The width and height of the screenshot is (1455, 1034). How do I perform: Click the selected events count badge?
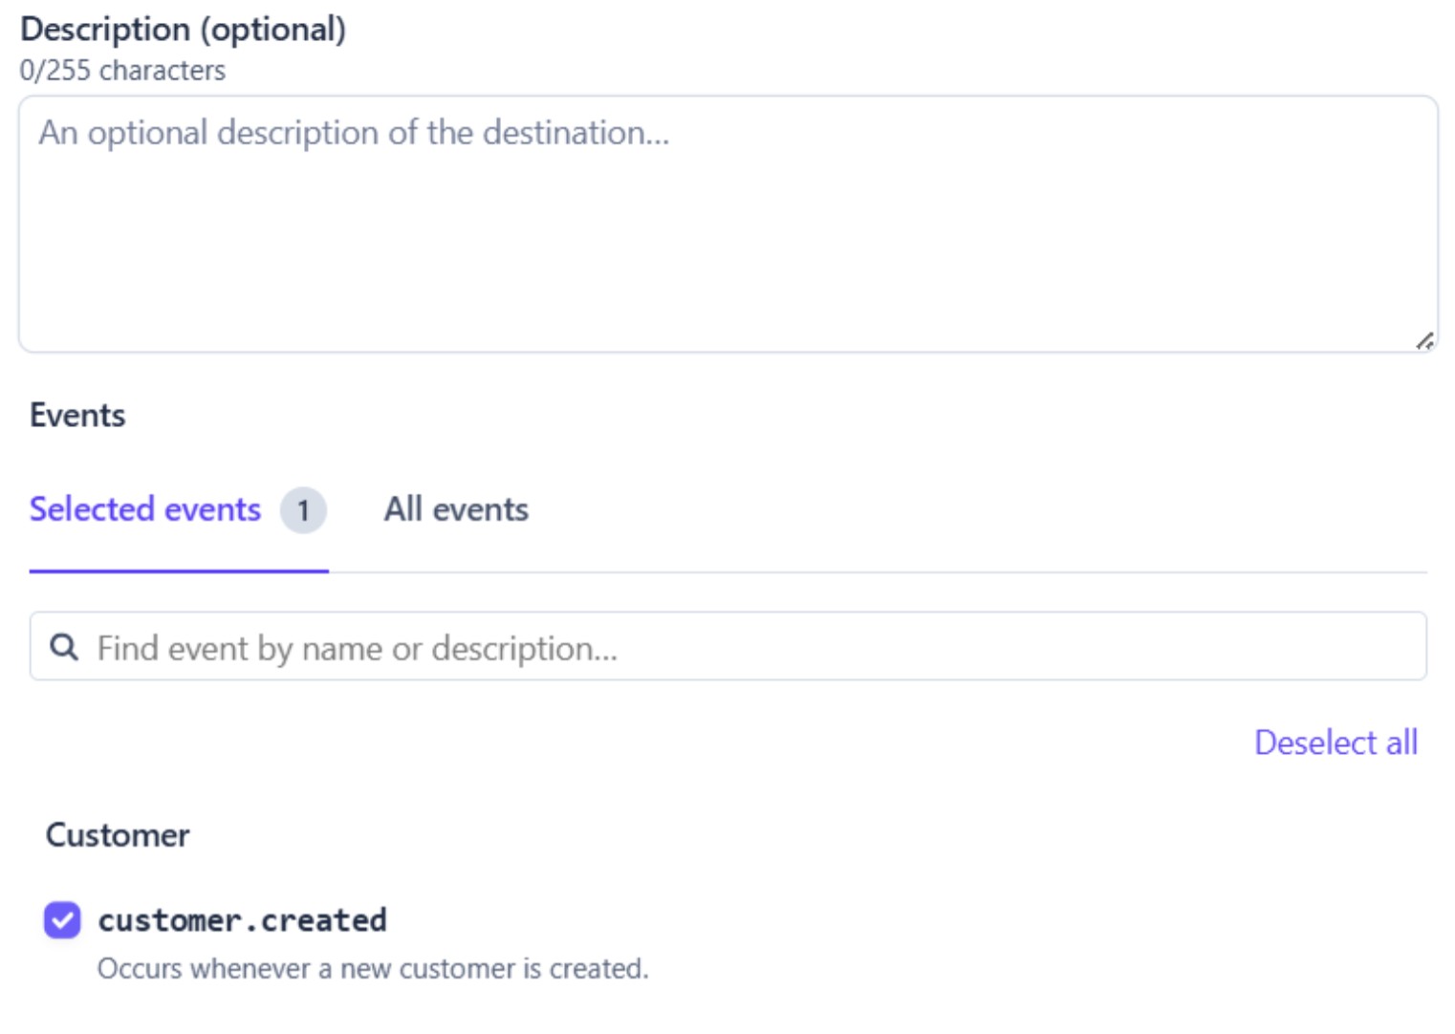point(303,510)
